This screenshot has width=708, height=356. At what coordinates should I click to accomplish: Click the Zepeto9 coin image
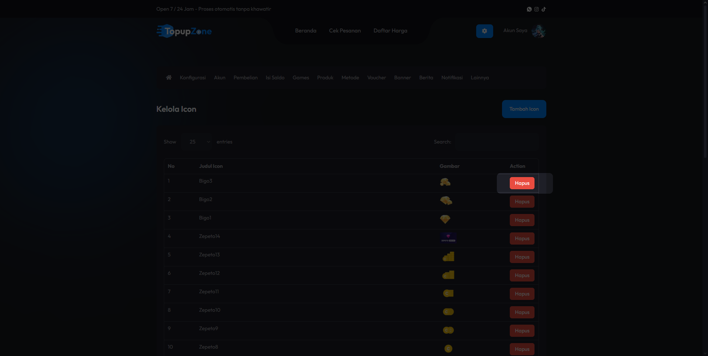click(x=448, y=330)
